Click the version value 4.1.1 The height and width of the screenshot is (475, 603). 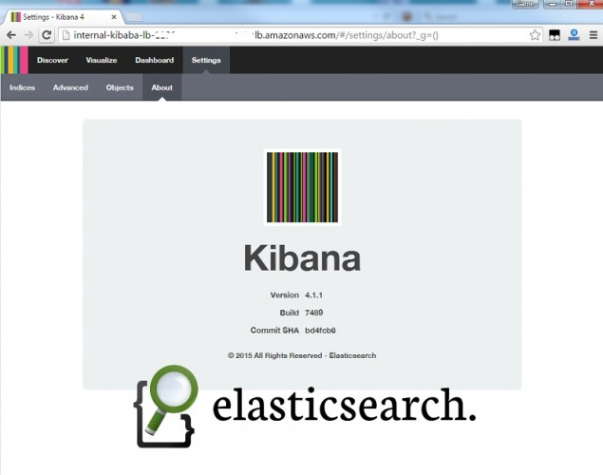pyautogui.click(x=313, y=295)
